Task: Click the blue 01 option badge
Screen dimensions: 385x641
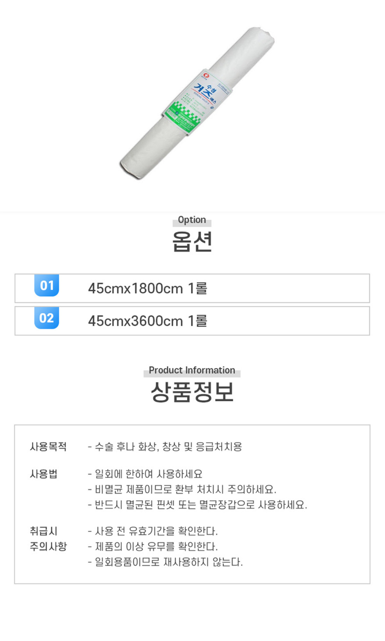Action: 47,285
